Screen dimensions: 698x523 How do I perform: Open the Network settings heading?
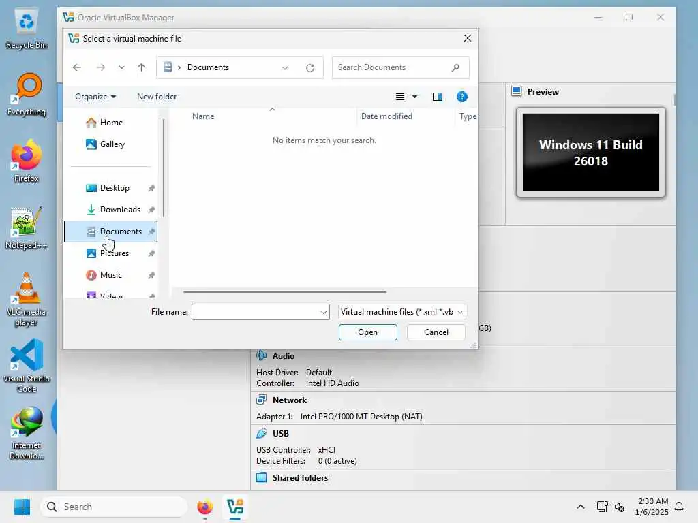pos(289,400)
